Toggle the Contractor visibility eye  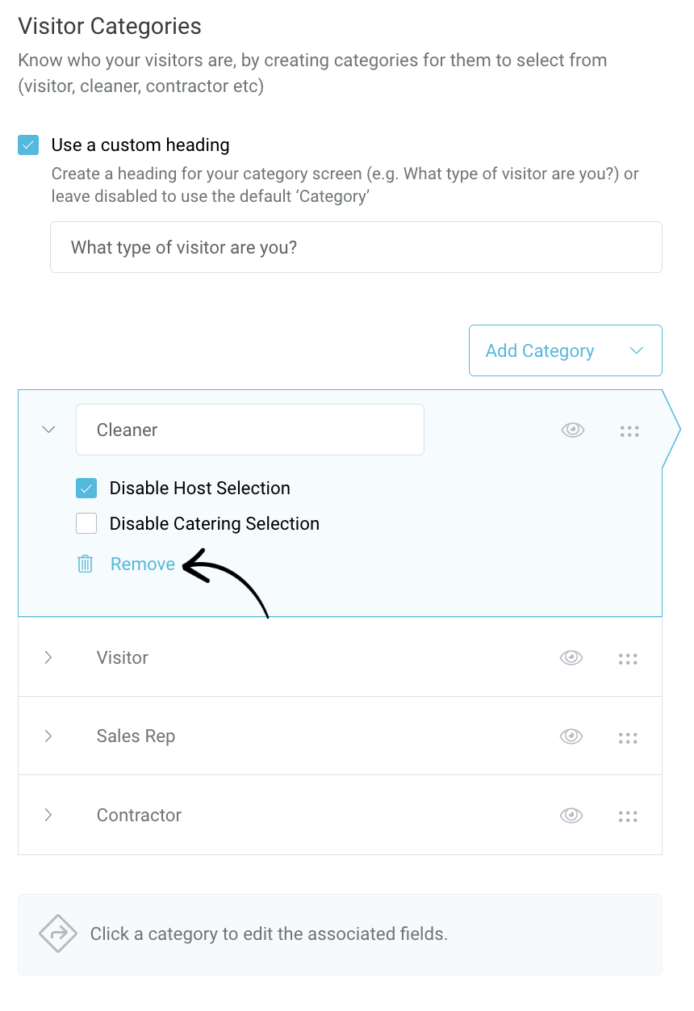[x=571, y=816]
